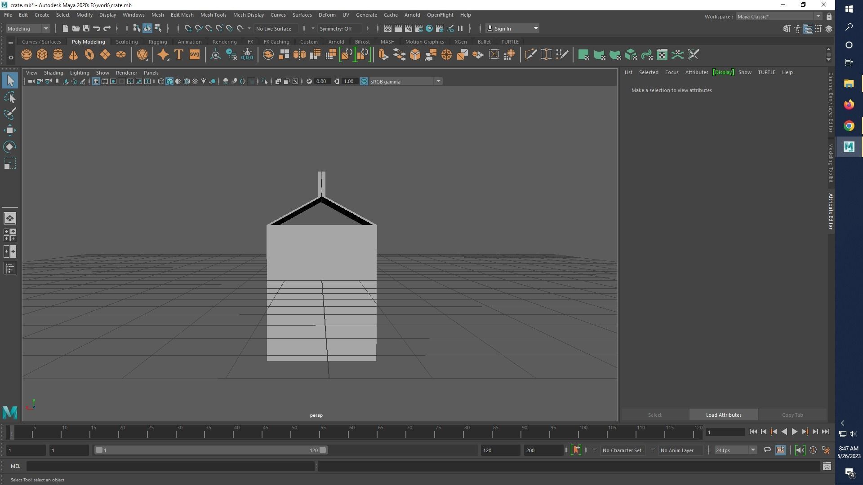The width and height of the screenshot is (863, 485).
Task: Click the time range slider bar
Action: [x=210, y=450]
